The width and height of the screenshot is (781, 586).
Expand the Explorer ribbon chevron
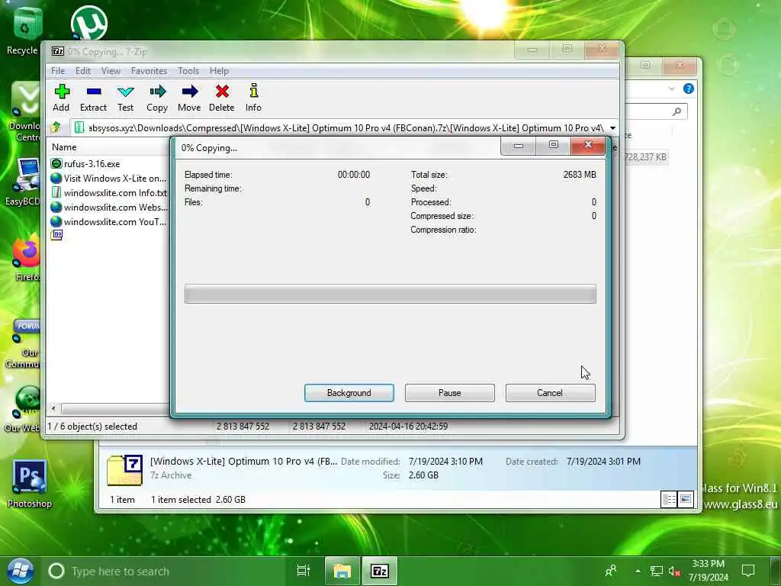coord(671,89)
